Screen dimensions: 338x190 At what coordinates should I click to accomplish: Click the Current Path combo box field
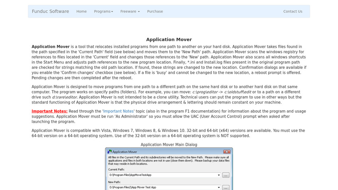(x=165, y=175)
